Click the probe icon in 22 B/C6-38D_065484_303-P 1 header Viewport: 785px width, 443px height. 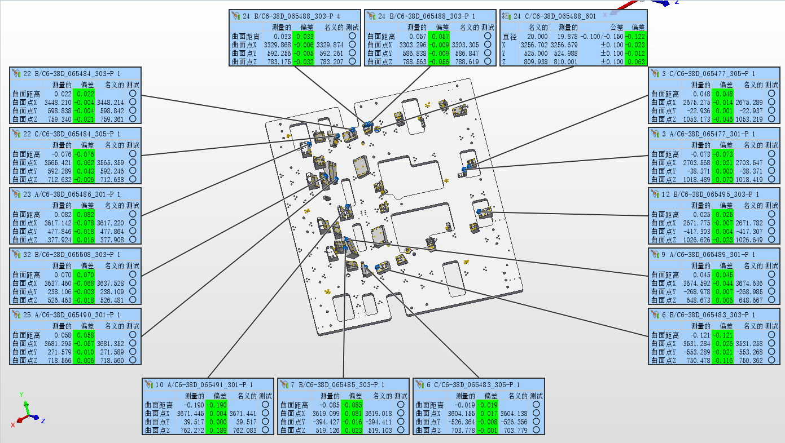pyautogui.click(x=16, y=74)
